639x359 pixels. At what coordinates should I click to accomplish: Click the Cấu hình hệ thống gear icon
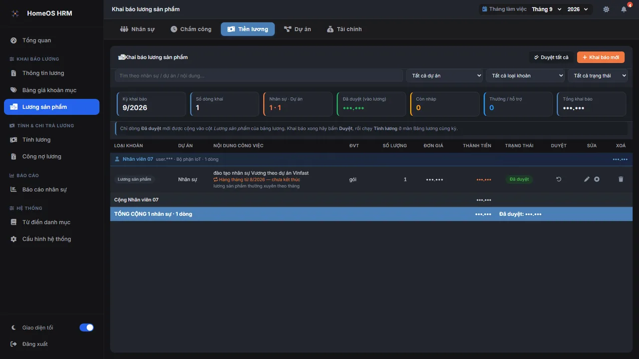(13, 239)
